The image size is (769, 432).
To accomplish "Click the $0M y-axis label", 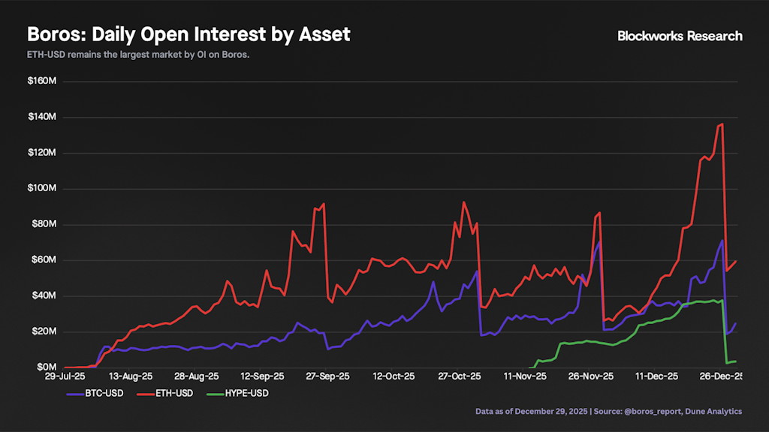I will point(48,367).
